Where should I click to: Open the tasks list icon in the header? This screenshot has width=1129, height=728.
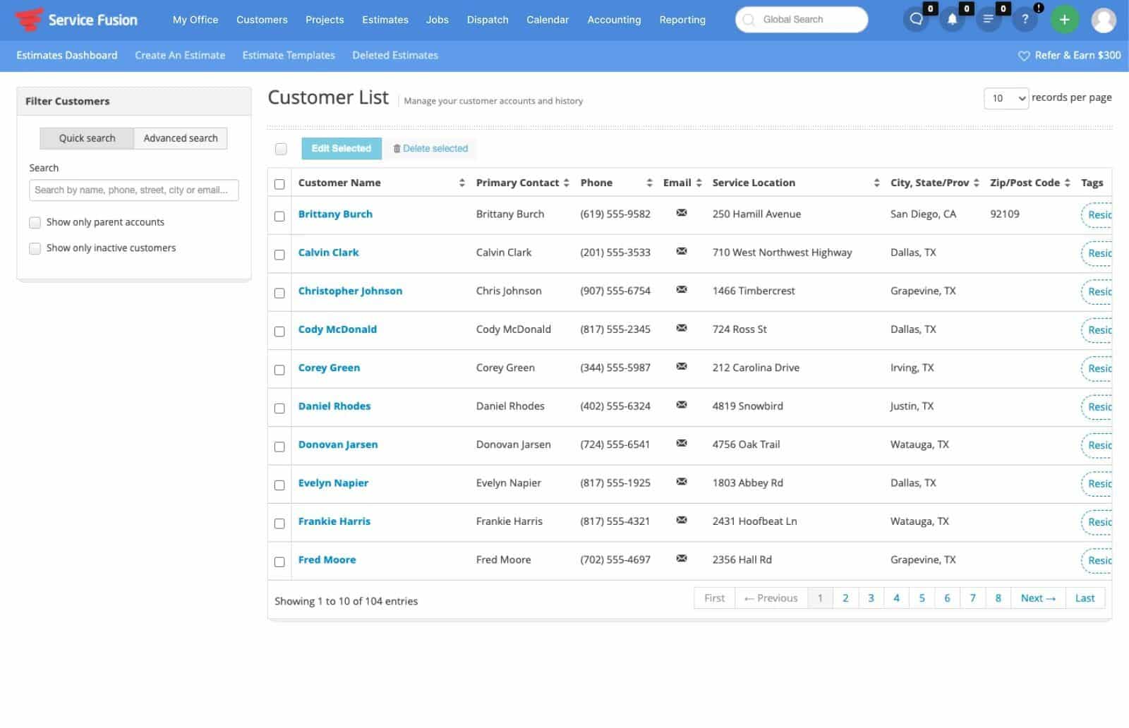[989, 19]
